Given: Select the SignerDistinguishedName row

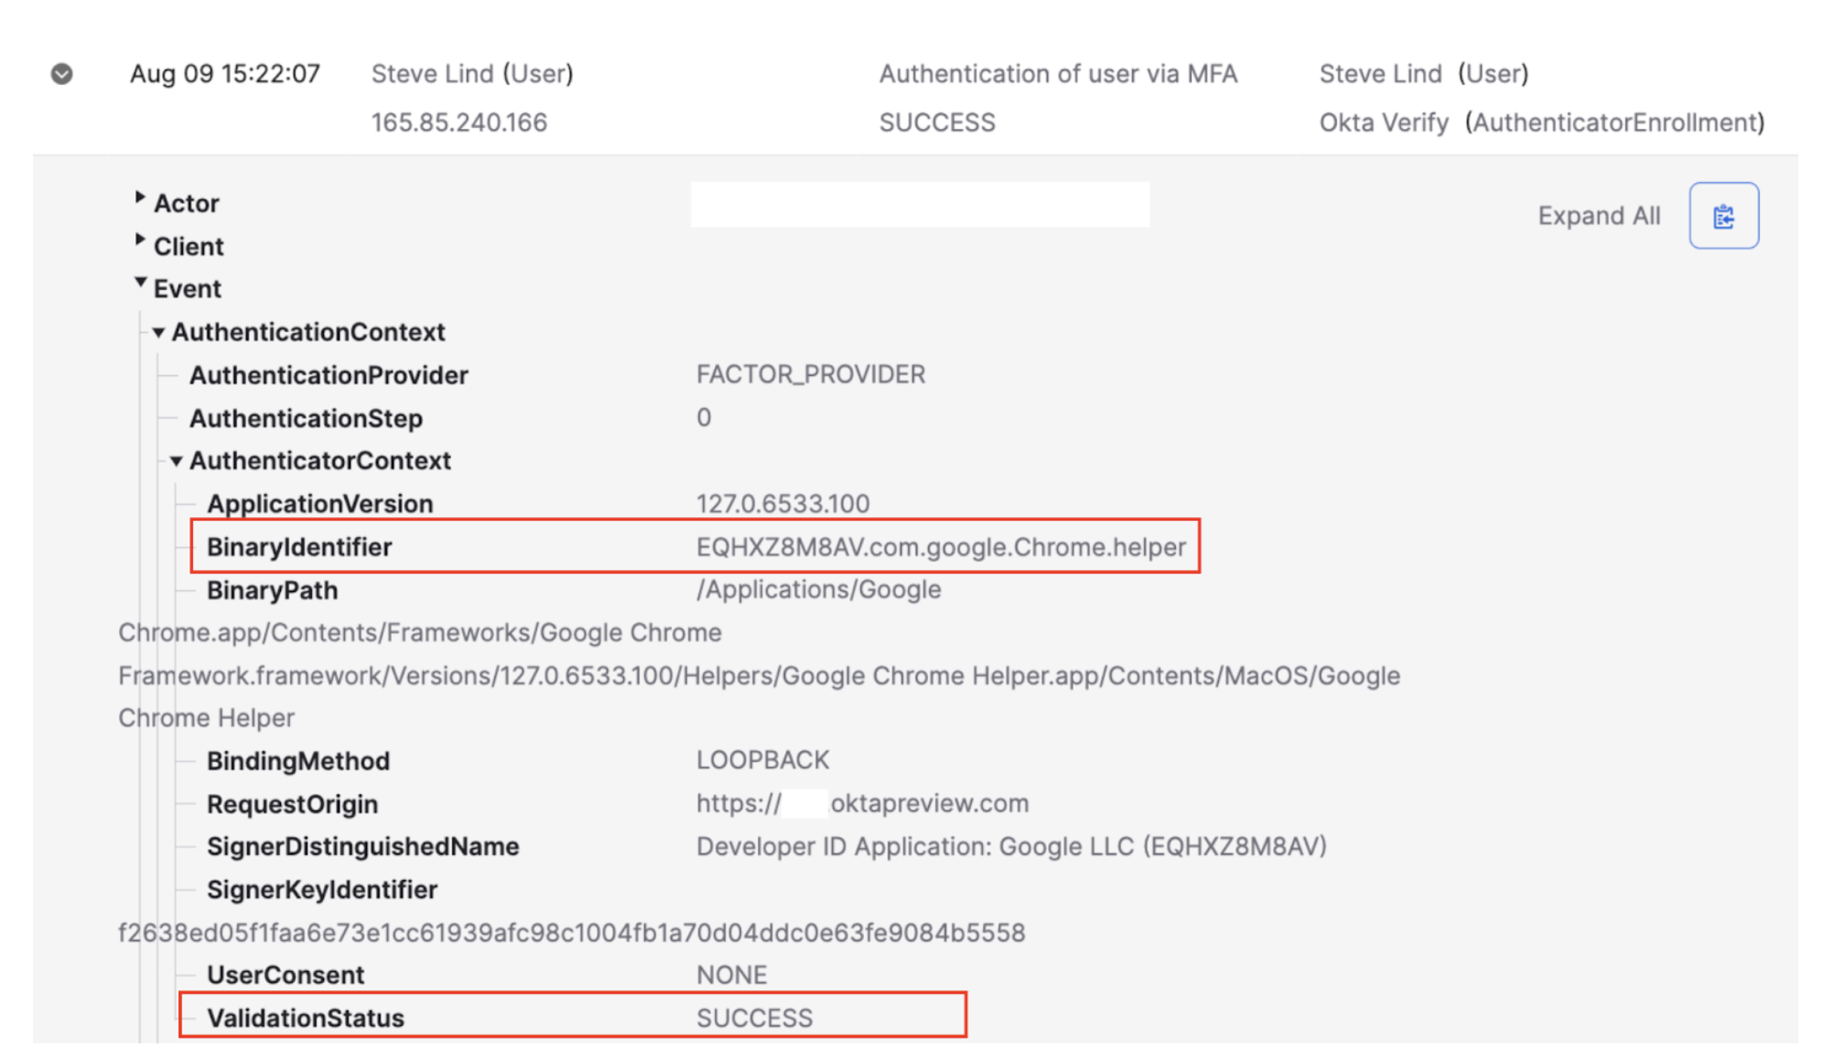Looking at the screenshot, I should [x=362, y=846].
